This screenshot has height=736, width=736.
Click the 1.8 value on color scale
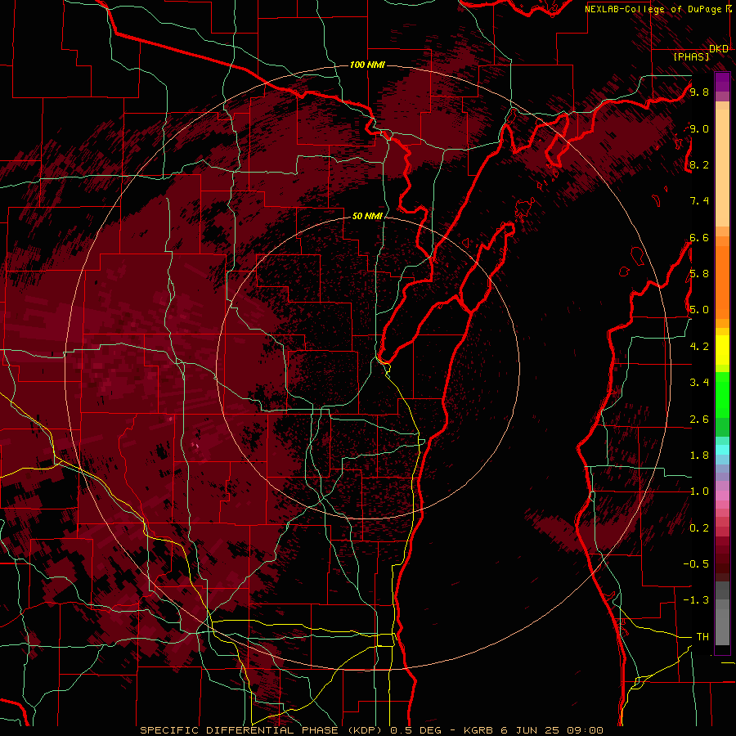point(699,456)
